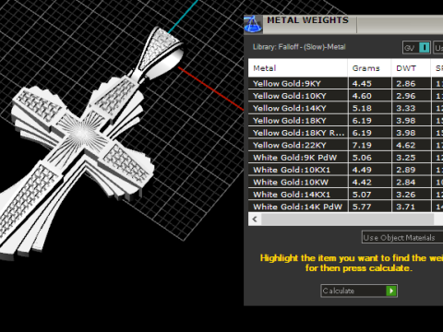Click the 4.62 DWT value
The height and width of the screenshot is (332, 443).
406,145
